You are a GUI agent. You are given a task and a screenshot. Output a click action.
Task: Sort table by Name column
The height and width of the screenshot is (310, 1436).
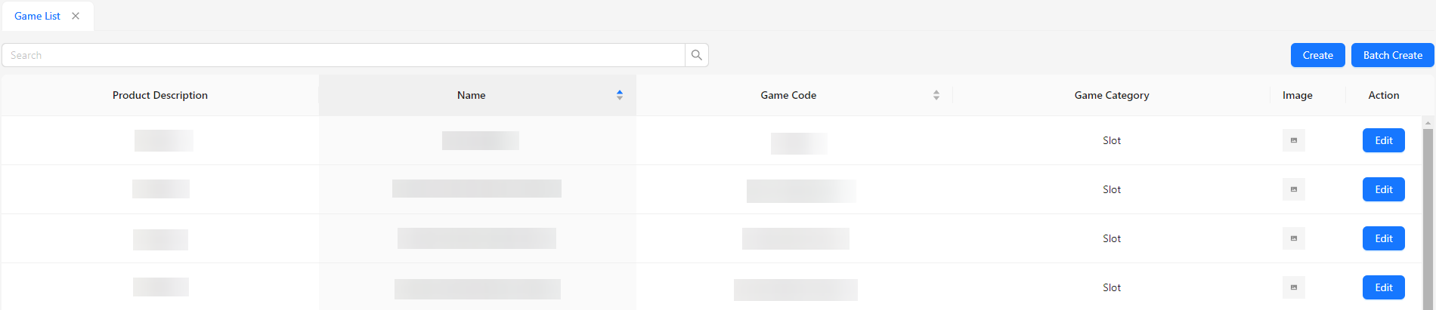[x=620, y=95]
